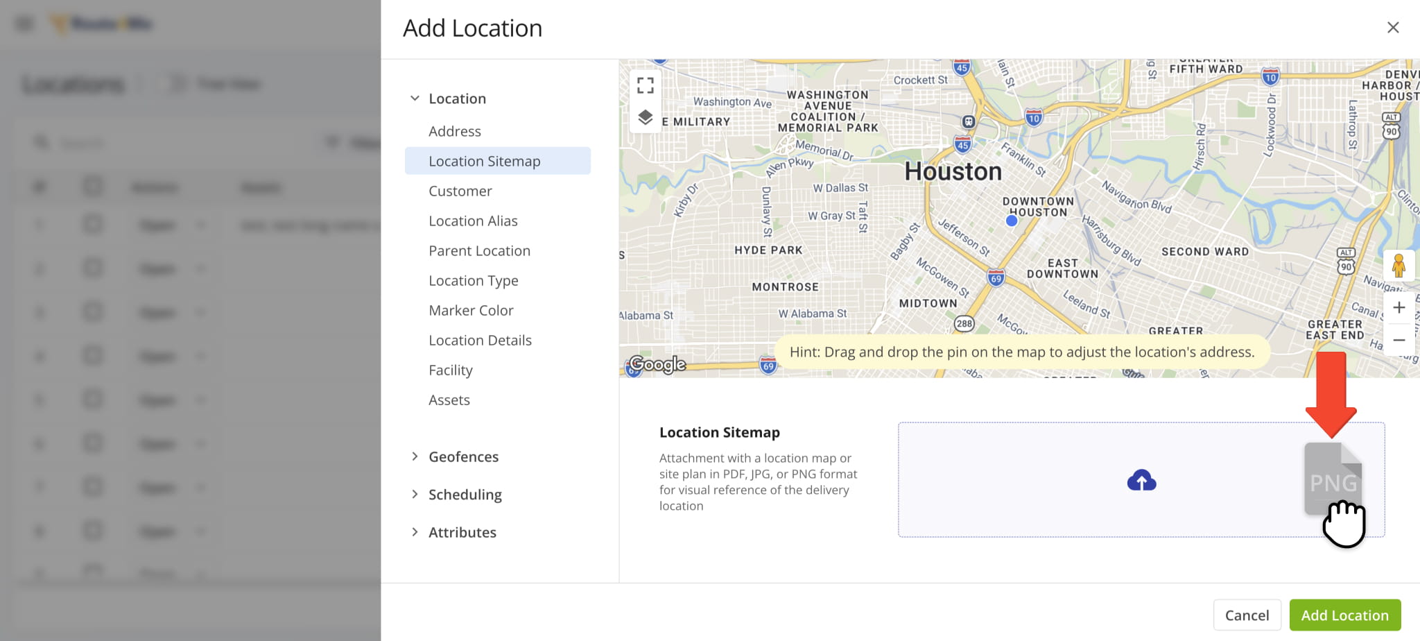This screenshot has height=641, width=1420.
Task: Click the East Downtown label on map
Action: 1062,268
